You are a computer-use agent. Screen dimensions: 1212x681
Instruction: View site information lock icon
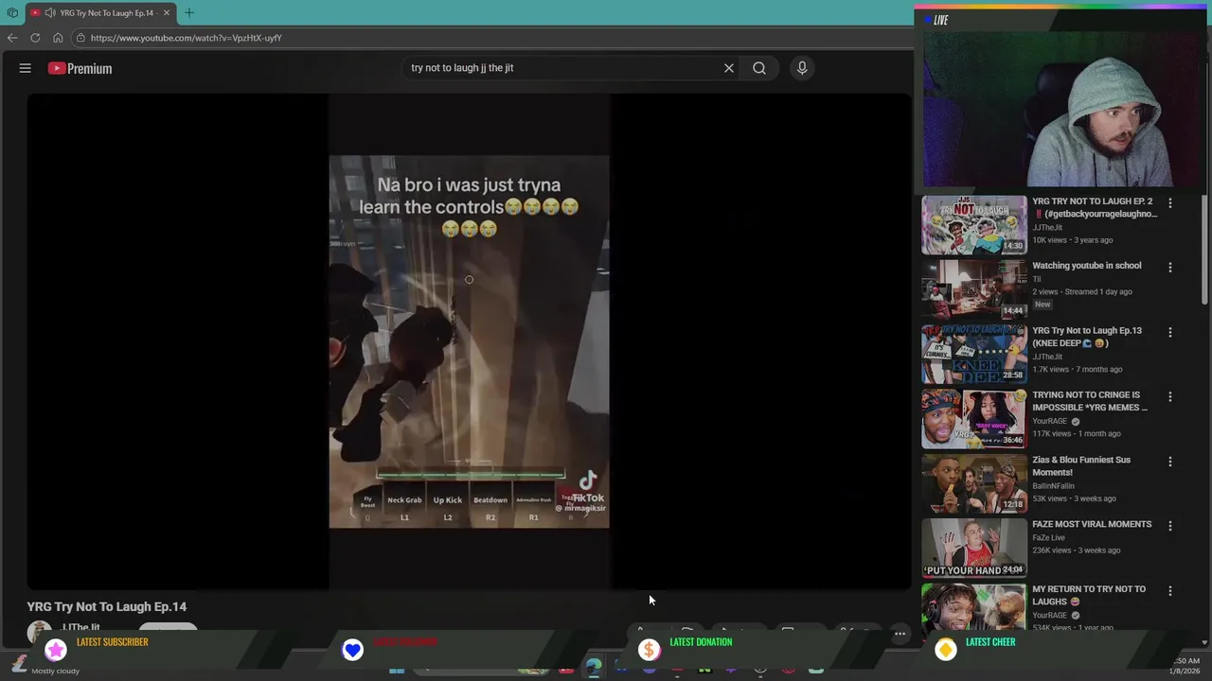point(81,38)
